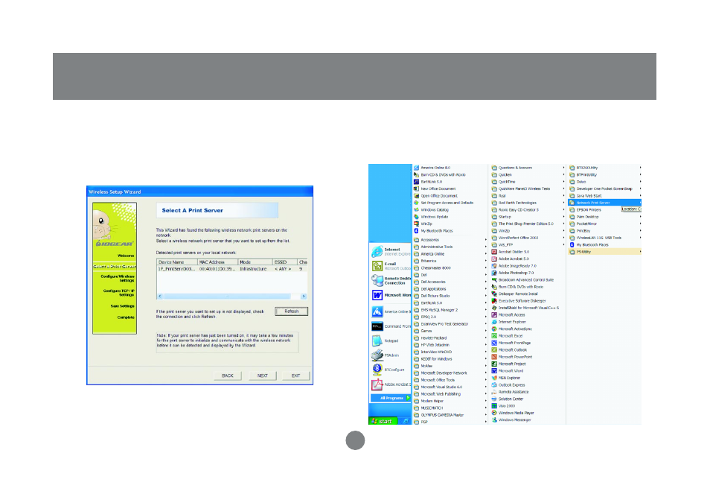Launch the Microsoft Excel icon

494,336
